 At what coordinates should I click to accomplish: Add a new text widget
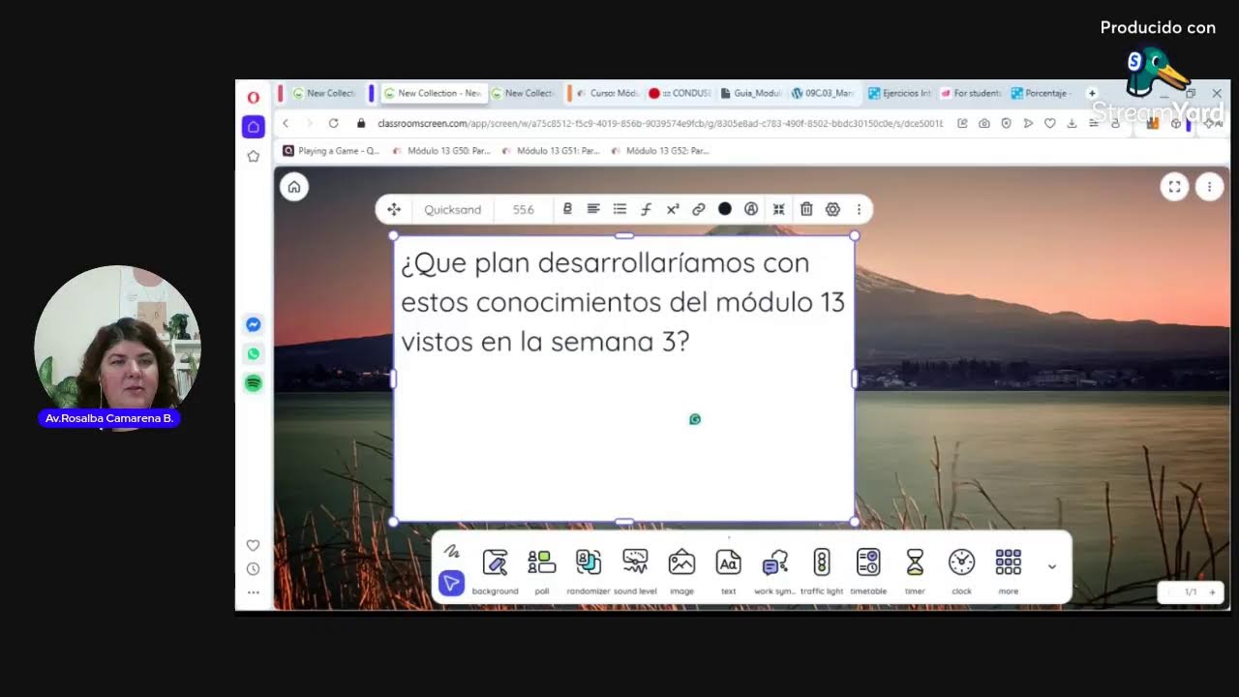pyautogui.click(x=728, y=571)
